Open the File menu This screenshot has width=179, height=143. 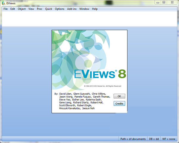pyautogui.click(x=5, y=9)
